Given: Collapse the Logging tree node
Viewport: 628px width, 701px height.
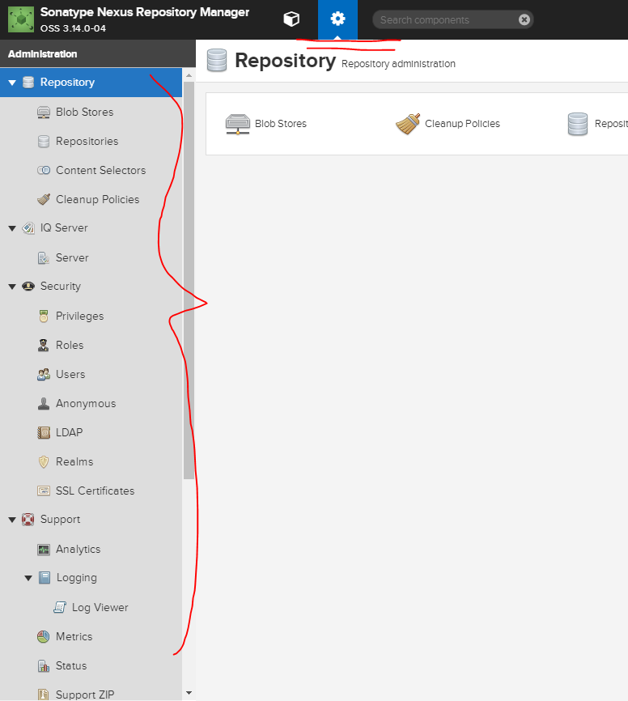Looking at the screenshot, I should (x=28, y=578).
